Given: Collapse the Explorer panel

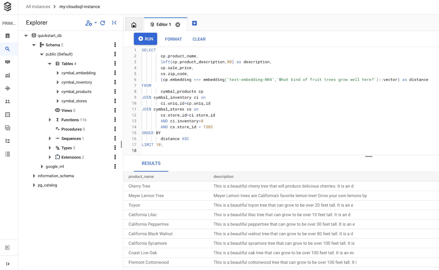Looking at the screenshot, I should point(114,23).
